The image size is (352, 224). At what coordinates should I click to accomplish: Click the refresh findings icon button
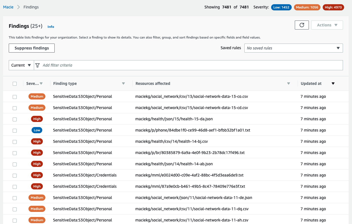coord(302,25)
